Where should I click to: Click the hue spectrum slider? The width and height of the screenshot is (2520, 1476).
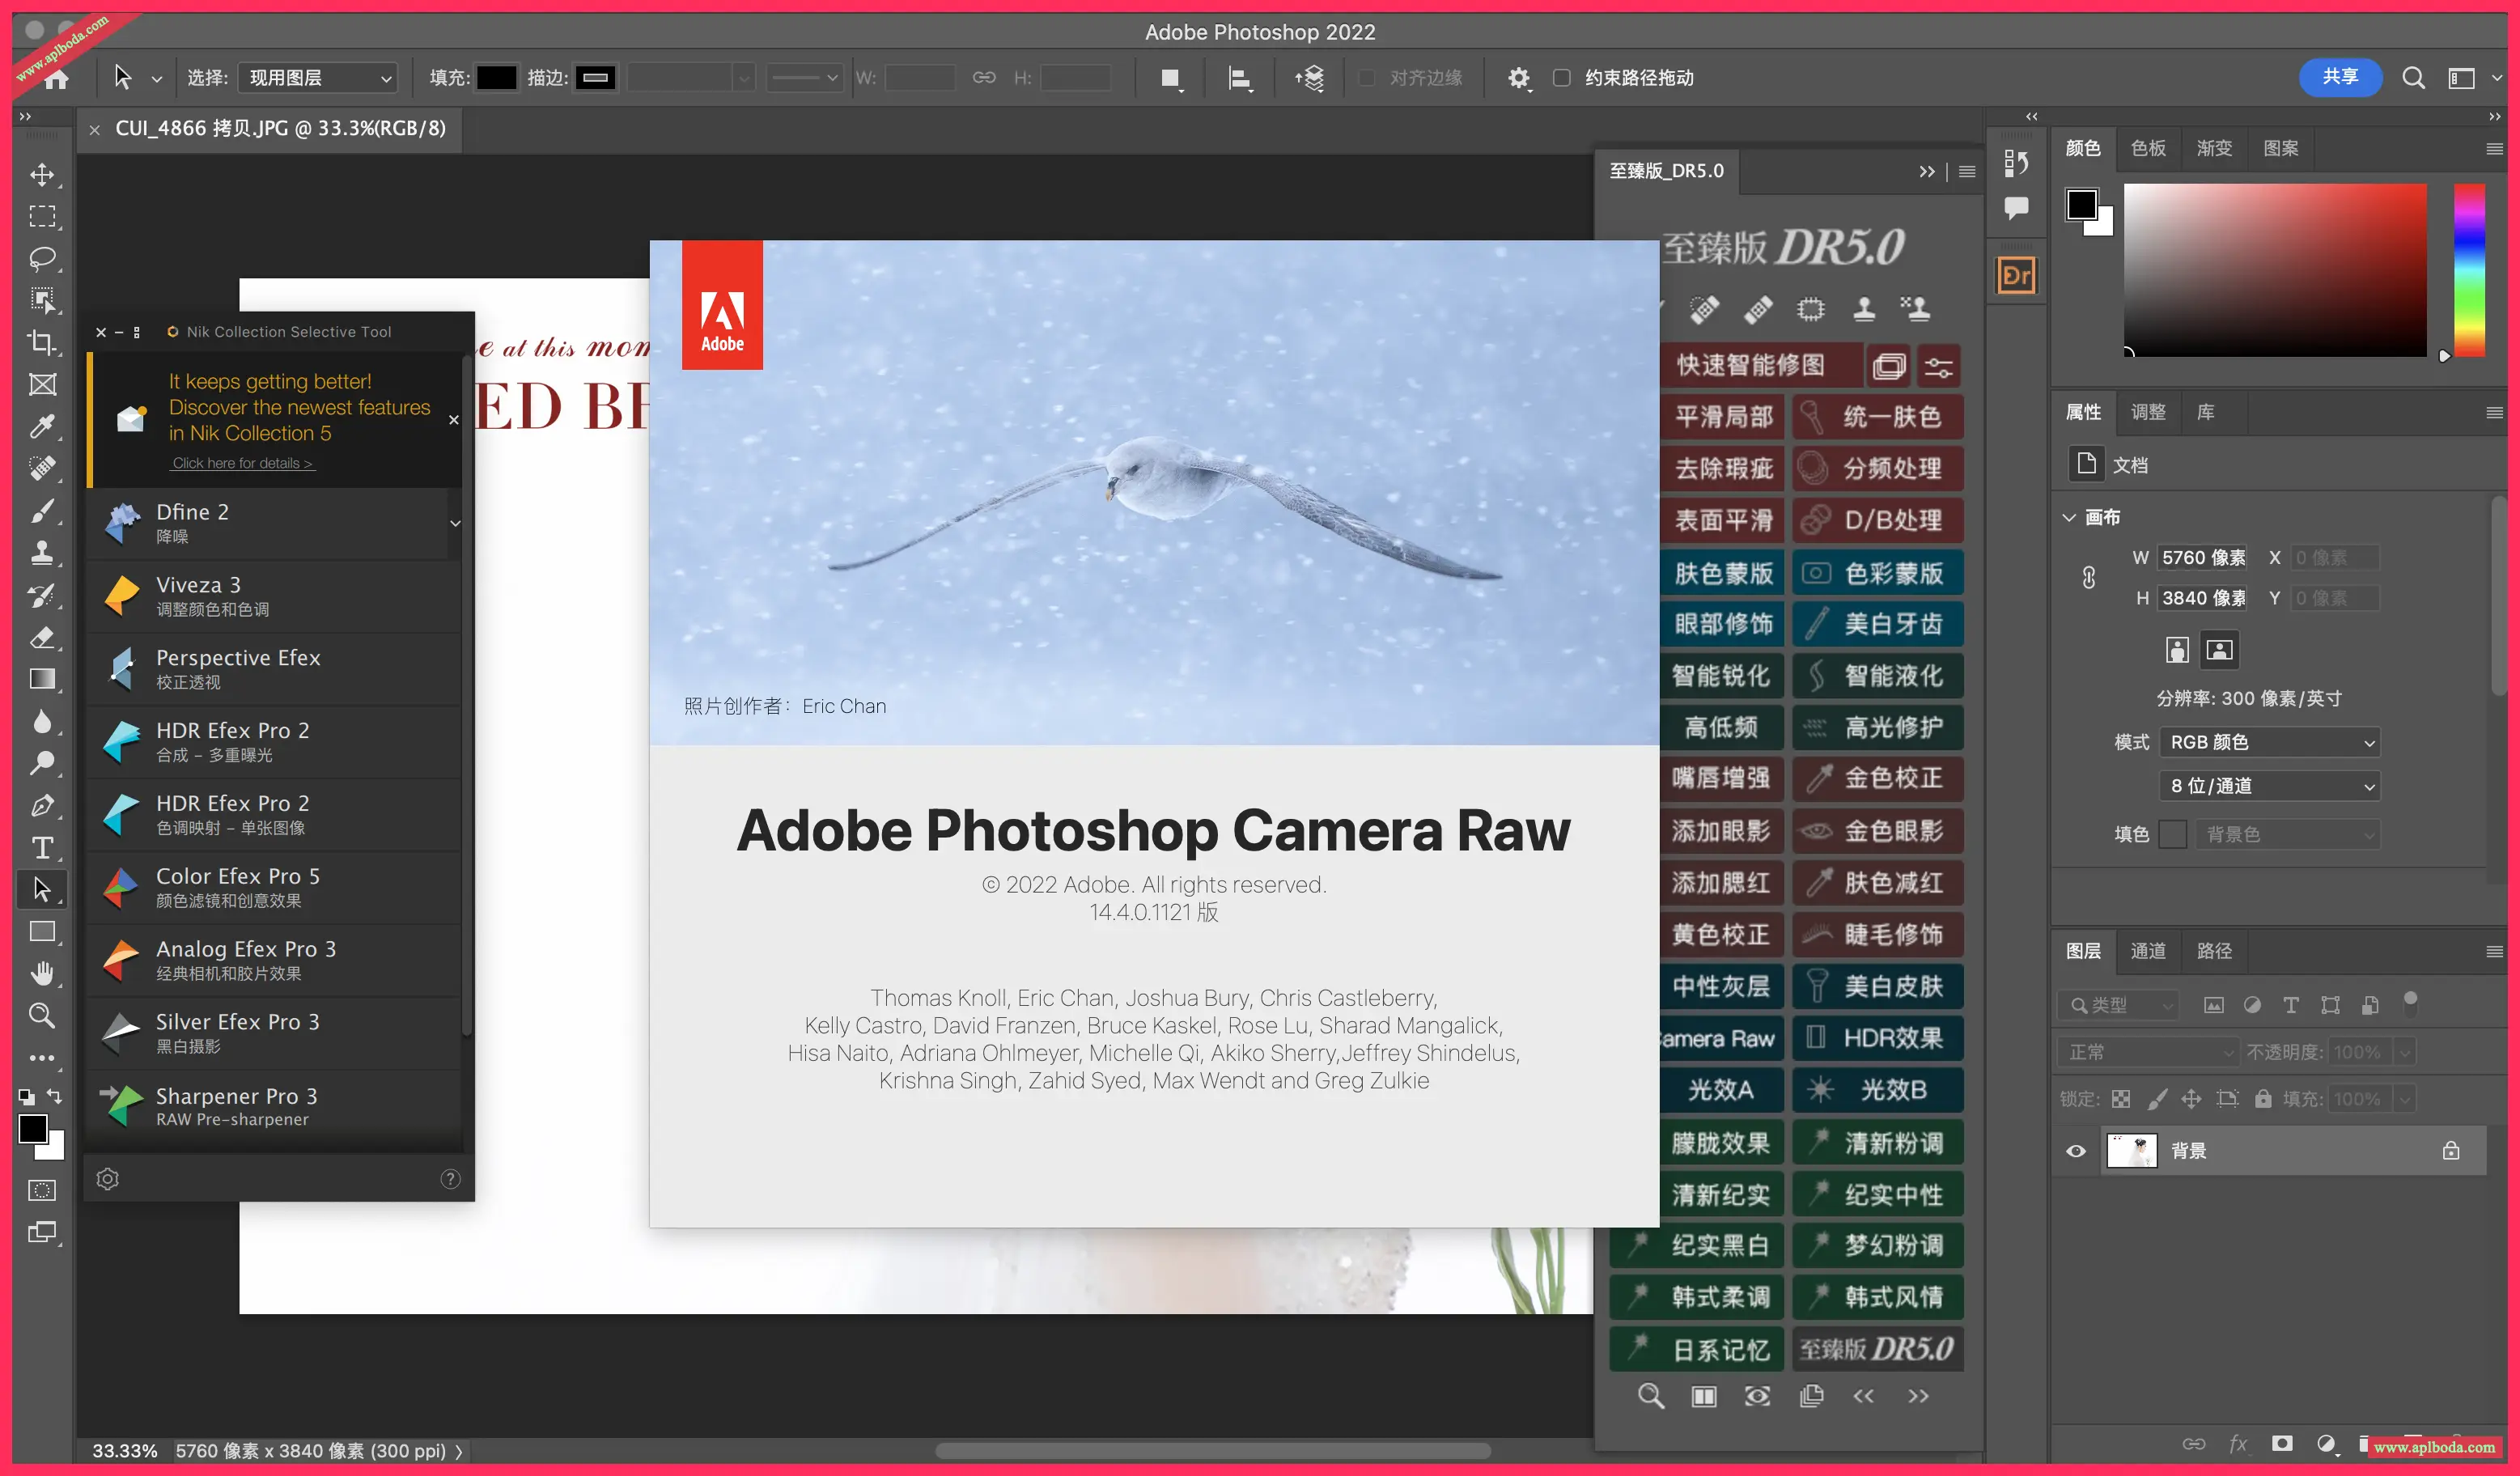[x=2469, y=270]
